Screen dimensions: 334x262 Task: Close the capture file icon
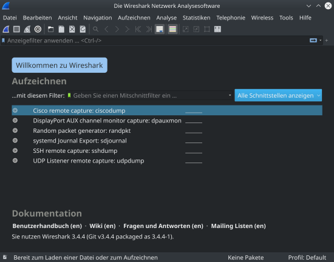click(x=72, y=29)
